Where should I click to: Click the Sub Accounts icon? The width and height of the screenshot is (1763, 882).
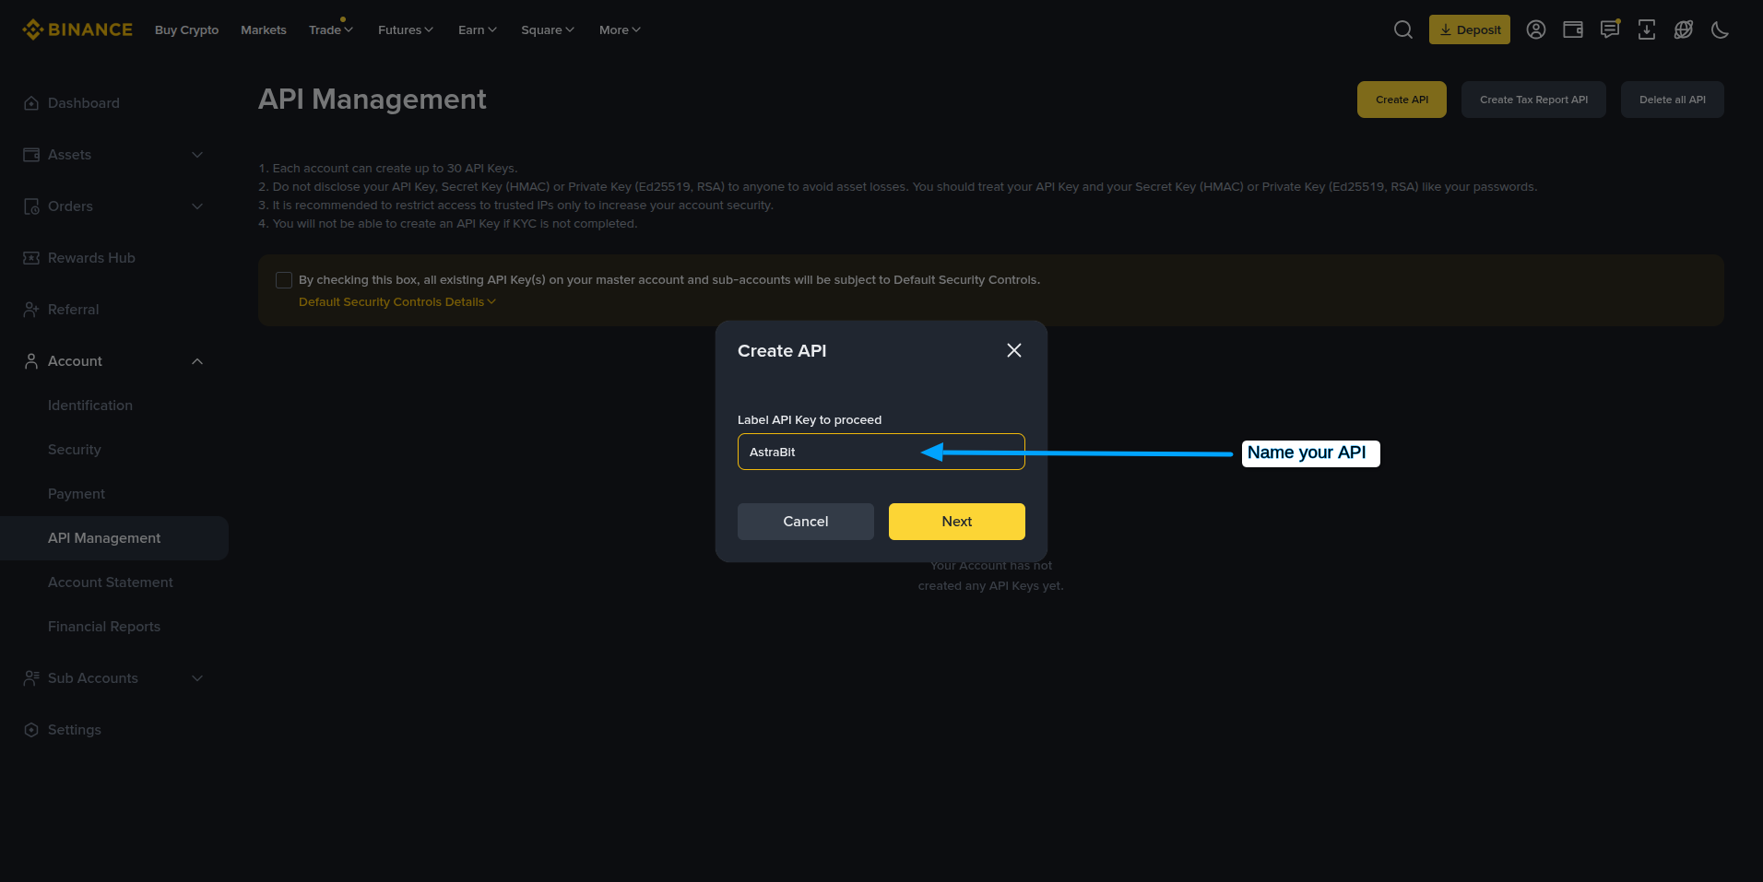point(31,678)
